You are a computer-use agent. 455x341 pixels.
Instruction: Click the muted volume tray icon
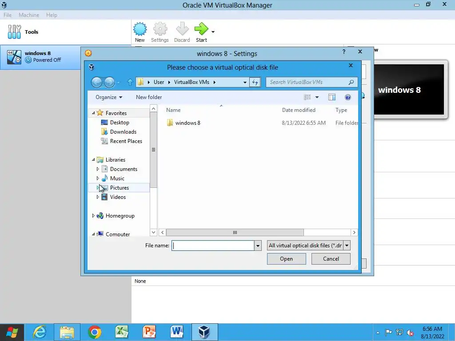(410, 333)
